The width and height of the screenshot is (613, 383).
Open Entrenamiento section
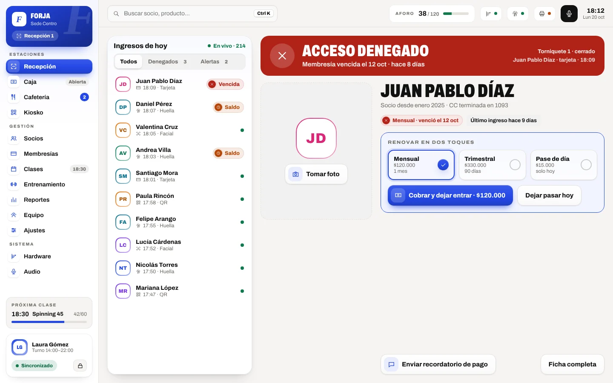point(49,184)
